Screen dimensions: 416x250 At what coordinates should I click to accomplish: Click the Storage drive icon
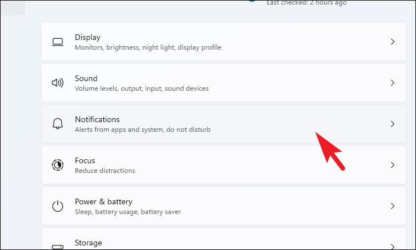pos(58,247)
